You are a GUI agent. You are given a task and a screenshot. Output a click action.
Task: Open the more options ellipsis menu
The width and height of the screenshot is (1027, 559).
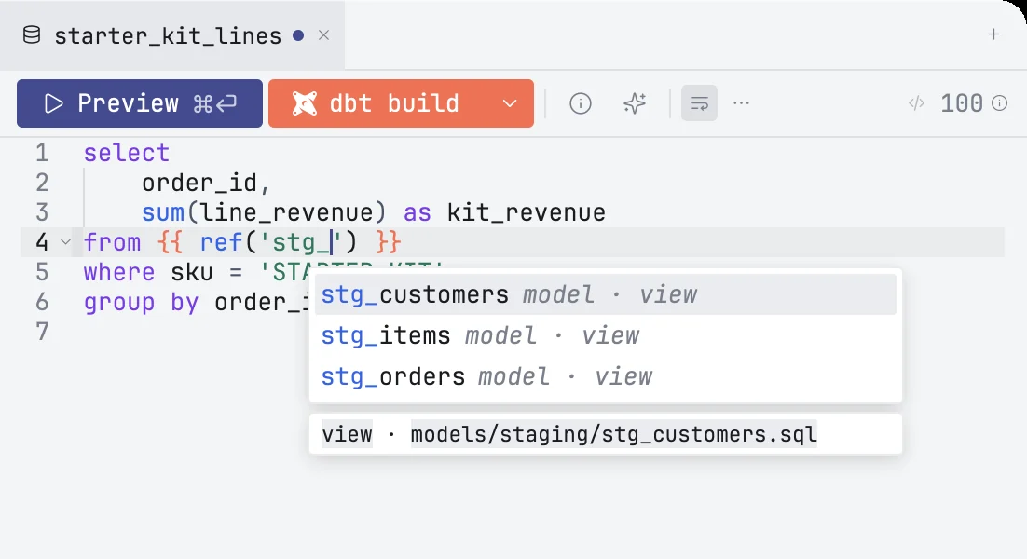pyautogui.click(x=742, y=102)
